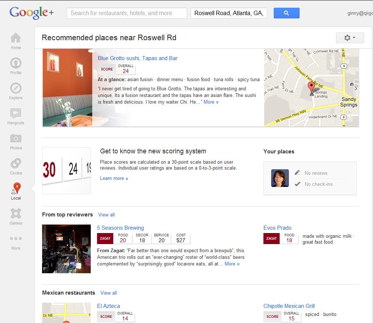Click the More item in the sidebar
The width and height of the screenshot is (373, 323).
click(x=16, y=242)
